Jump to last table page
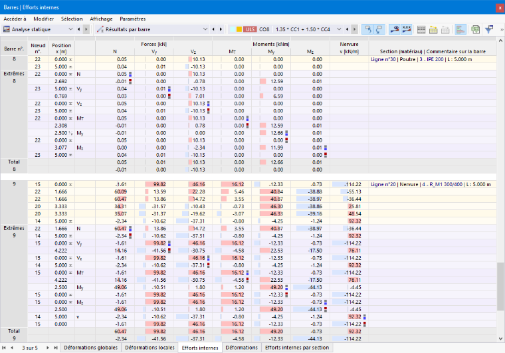 tap(55, 348)
